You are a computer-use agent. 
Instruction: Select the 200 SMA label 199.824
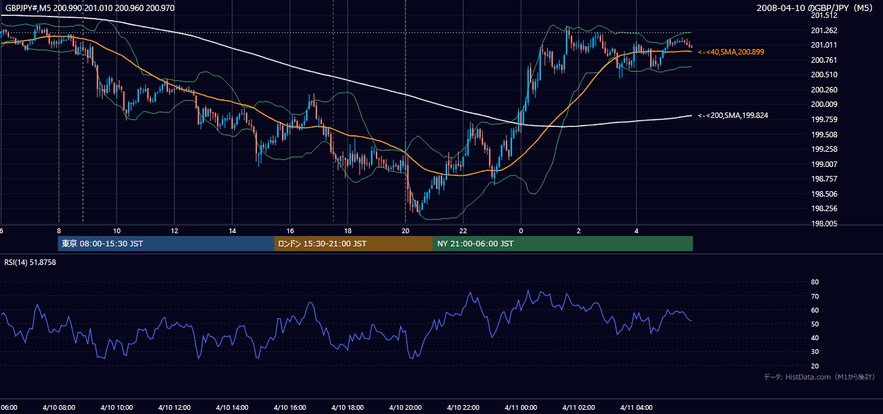(x=732, y=115)
